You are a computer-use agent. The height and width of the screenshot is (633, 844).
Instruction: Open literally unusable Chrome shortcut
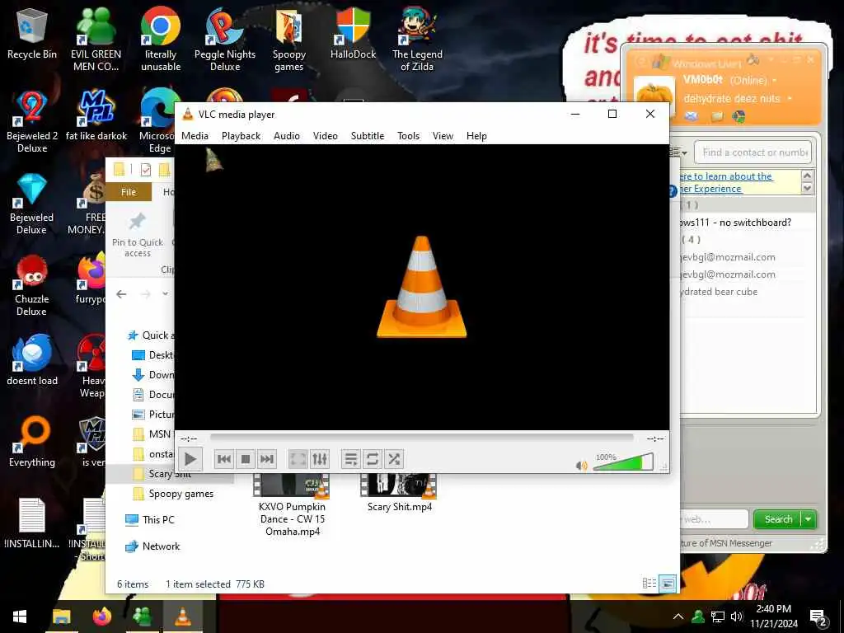161,39
